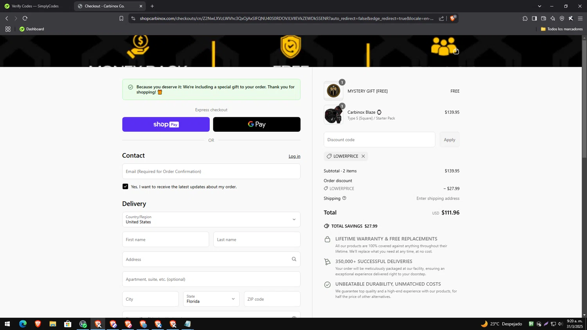This screenshot has height=330, width=587.
Task: Share the page using the share icon
Action: click(x=441, y=18)
